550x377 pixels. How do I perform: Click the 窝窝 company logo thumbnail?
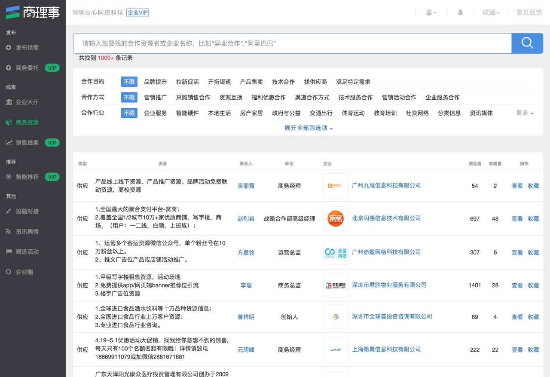click(335, 218)
